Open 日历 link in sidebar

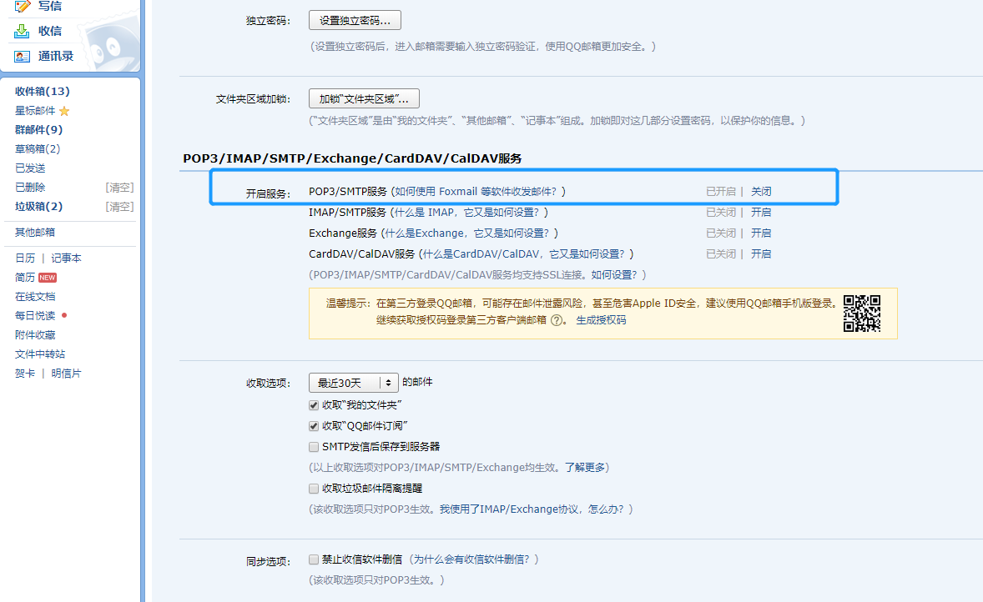(25, 258)
